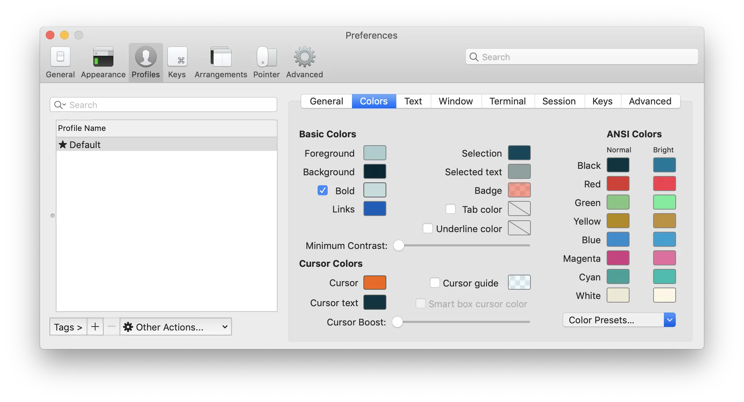Viewport: 744px width, 402px height.
Task: Uncheck the Bold color checkbox
Action: pyautogui.click(x=323, y=190)
